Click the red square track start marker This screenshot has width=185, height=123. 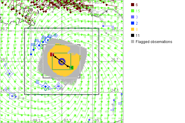[52, 54]
